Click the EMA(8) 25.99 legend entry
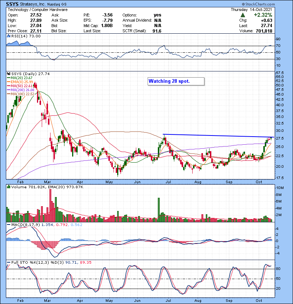 click(20, 82)
